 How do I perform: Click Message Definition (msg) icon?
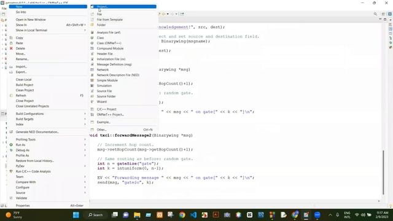point(92,64)
